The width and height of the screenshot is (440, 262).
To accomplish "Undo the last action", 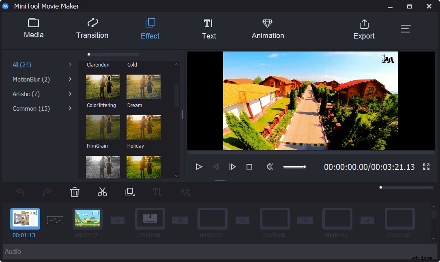I will pos(19,192).
